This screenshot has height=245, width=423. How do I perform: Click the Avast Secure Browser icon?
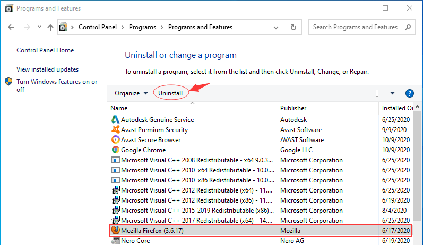[x=116, y=139]
